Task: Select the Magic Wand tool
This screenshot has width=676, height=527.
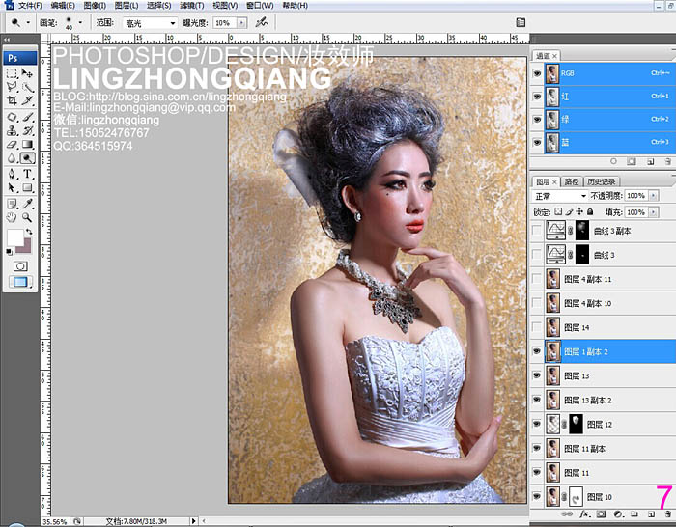Action: coord(27,88)
